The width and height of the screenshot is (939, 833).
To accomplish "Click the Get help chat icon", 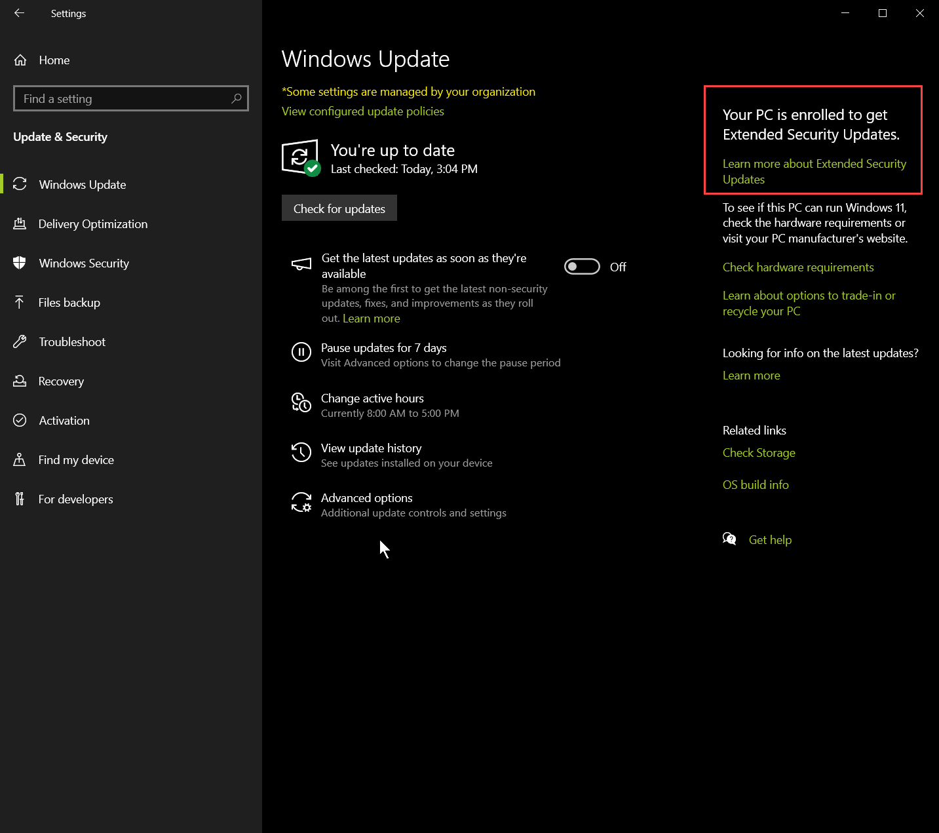I will point(729,539).
